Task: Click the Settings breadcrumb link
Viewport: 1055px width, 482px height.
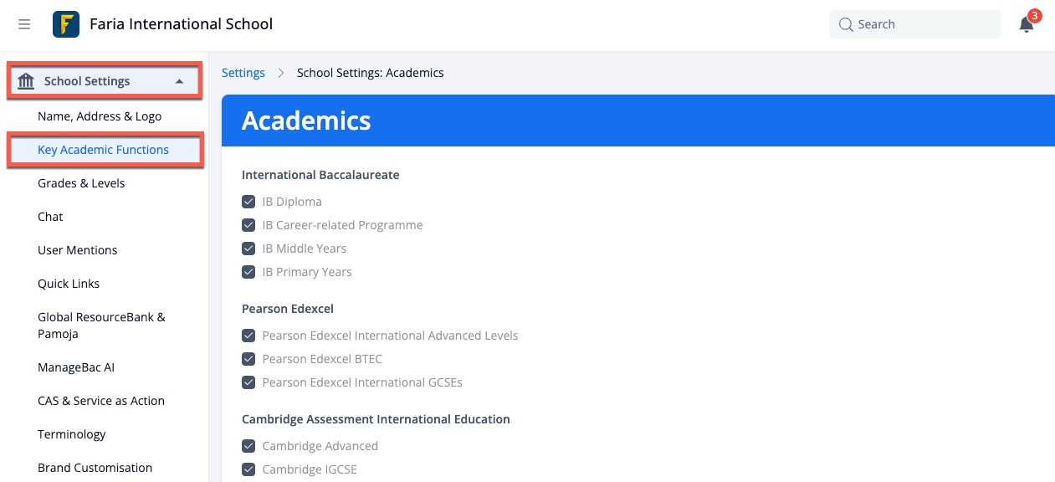Action: [x=243, y=73]
